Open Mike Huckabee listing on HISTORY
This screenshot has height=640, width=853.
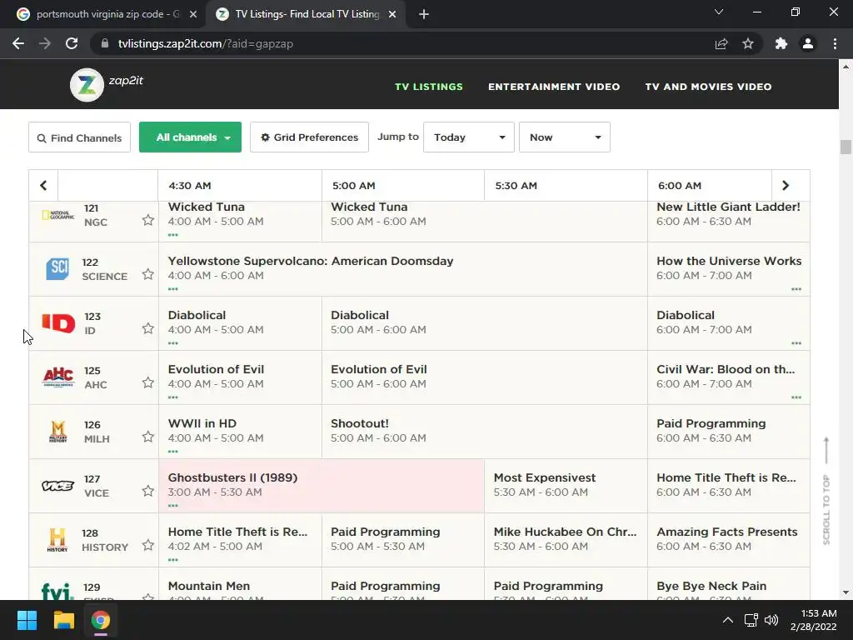click(x=566, y=539)
